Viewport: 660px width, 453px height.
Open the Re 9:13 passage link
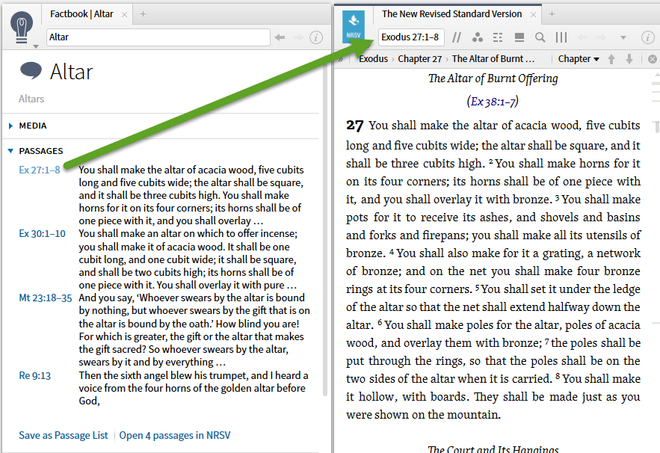point(34,375)
